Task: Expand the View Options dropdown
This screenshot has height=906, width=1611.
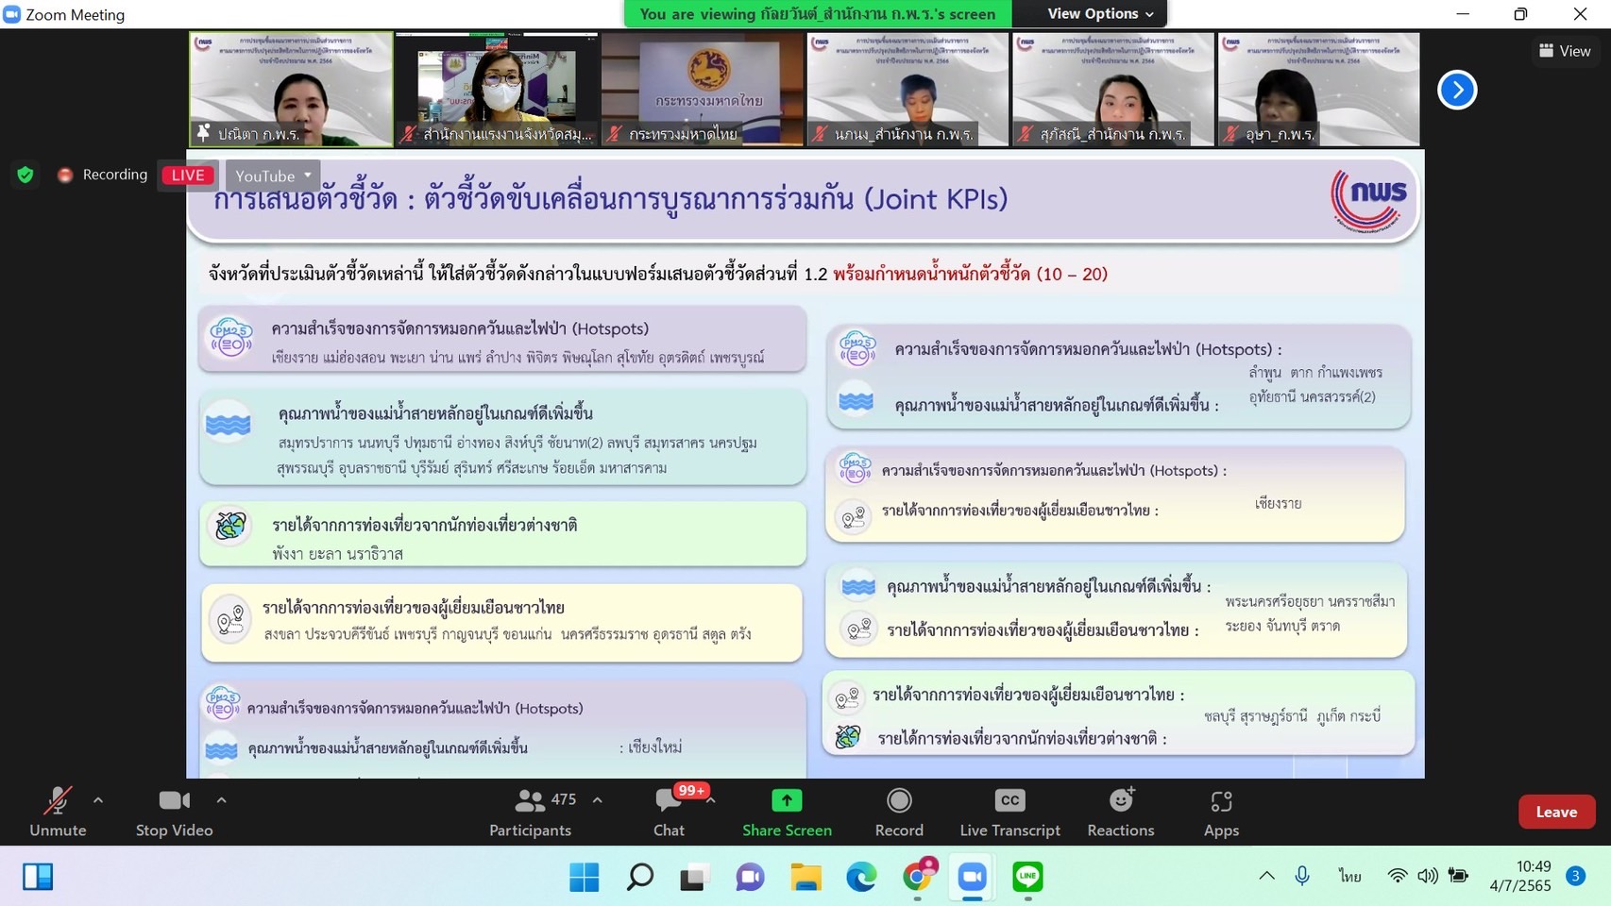Action: [x=1099, y=14]
